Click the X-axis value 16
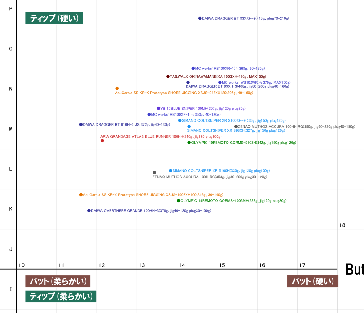Image resolution: width=364 pixels, height=313 pixels. pos(262,265)
